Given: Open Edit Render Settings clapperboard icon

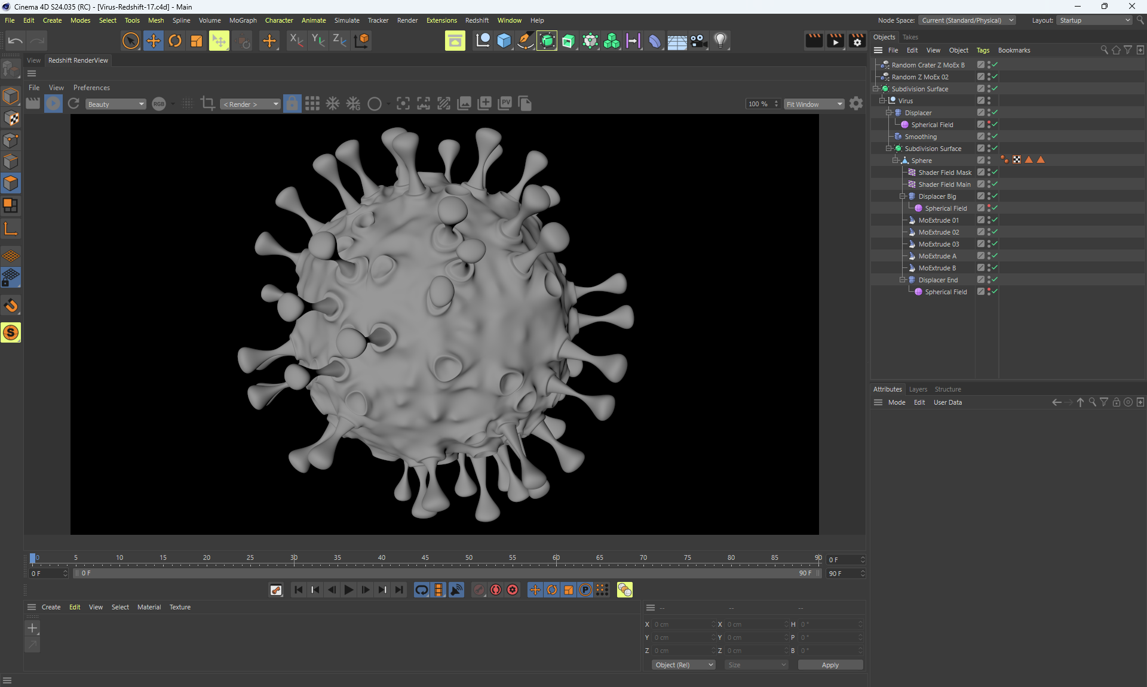Looking at the screenshot, I should click(857, 41).
